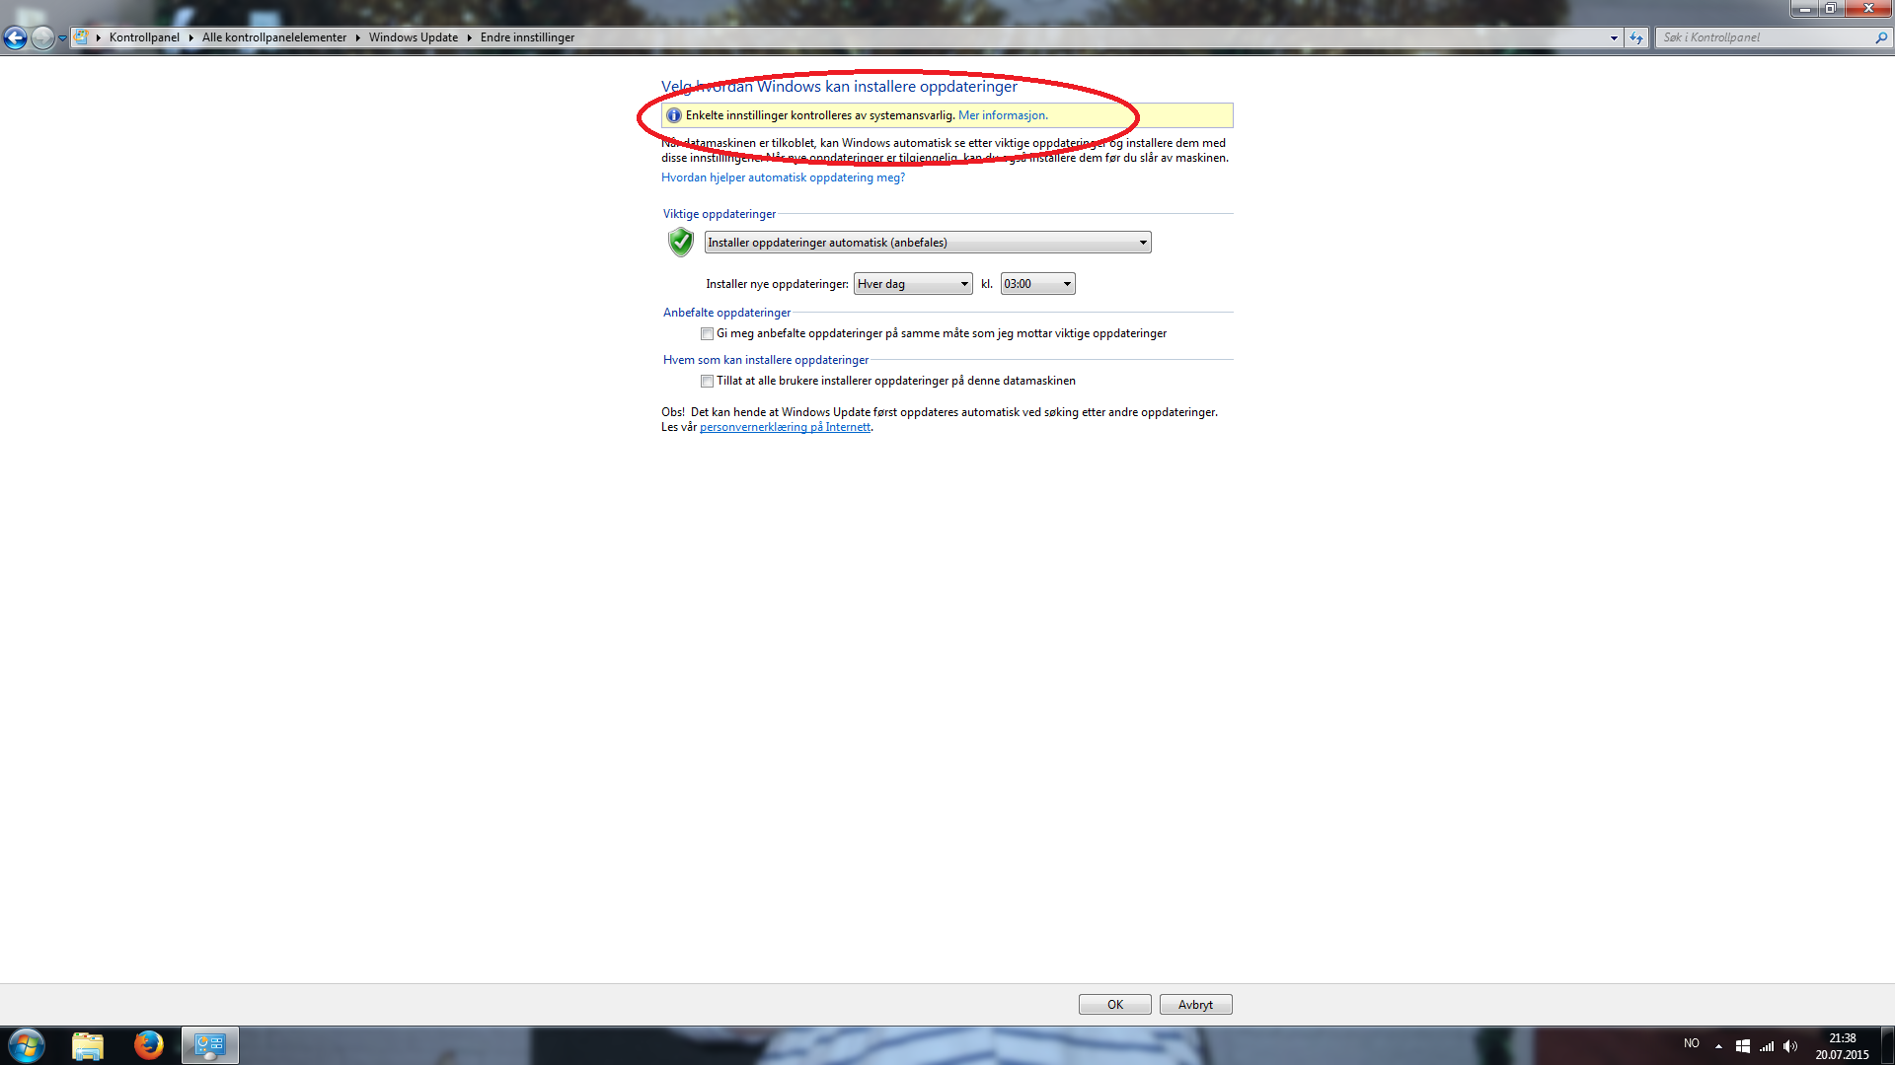The height and width of the screenshot is (1065, 1895).
Task: Click the network signal tray icon
Action: pyautogui.click(x=1767, y=1046)
